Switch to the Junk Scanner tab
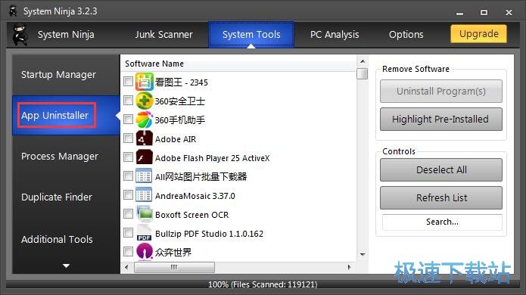The height and width of the screenshot is (295, 526). [163, 35]
